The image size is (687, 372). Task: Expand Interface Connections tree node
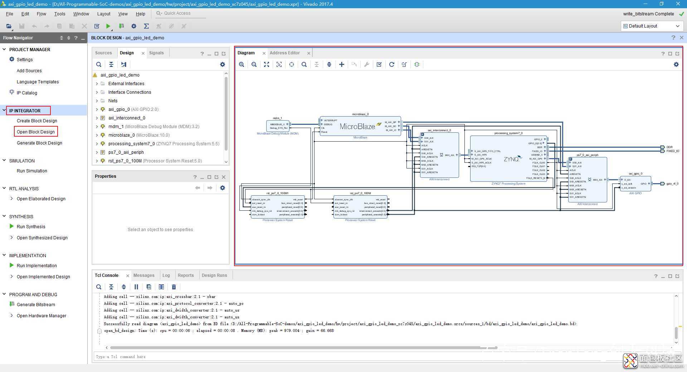coord(97,92)
